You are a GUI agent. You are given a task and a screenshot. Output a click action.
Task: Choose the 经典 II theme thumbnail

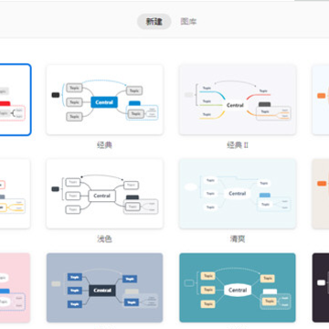[x=238, y=100]
